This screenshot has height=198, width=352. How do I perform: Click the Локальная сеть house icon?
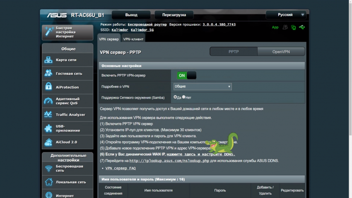tap(49, 182)
